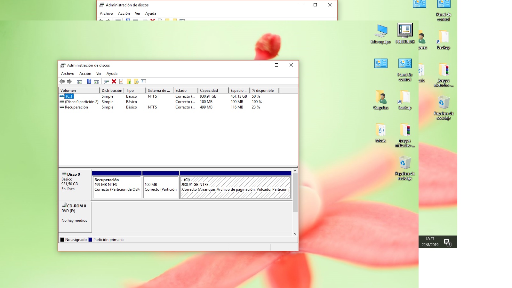This screenshot has width=512, height=288.
Task: Click the yellow folder icon with green up arrow
Action: coord(129,82)
